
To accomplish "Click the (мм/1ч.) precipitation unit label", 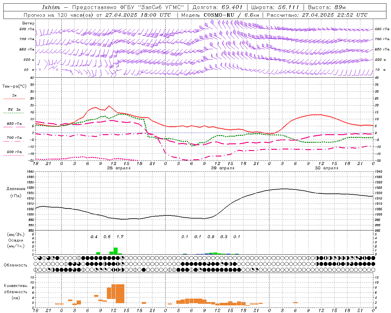I will [x=16, y=246].
